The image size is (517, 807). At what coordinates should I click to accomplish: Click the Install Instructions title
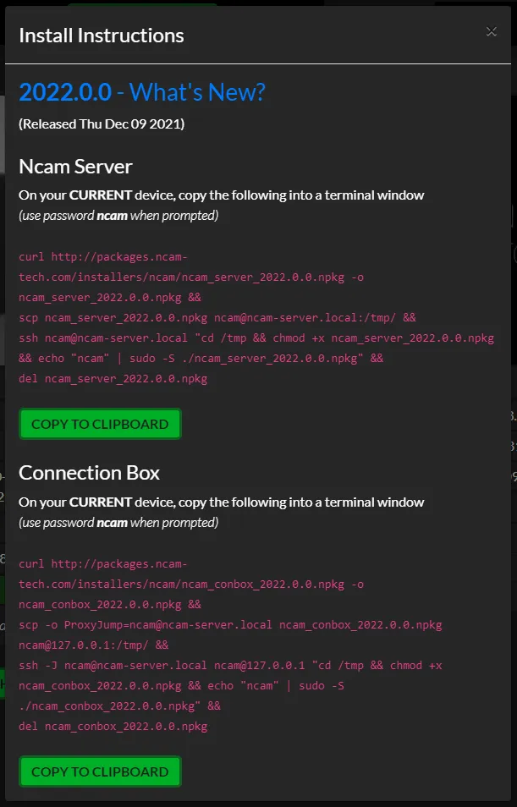tap(102, 36)
